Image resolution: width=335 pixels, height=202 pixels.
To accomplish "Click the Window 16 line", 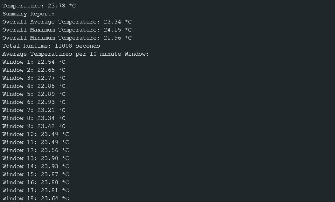I will pos(35,182).
